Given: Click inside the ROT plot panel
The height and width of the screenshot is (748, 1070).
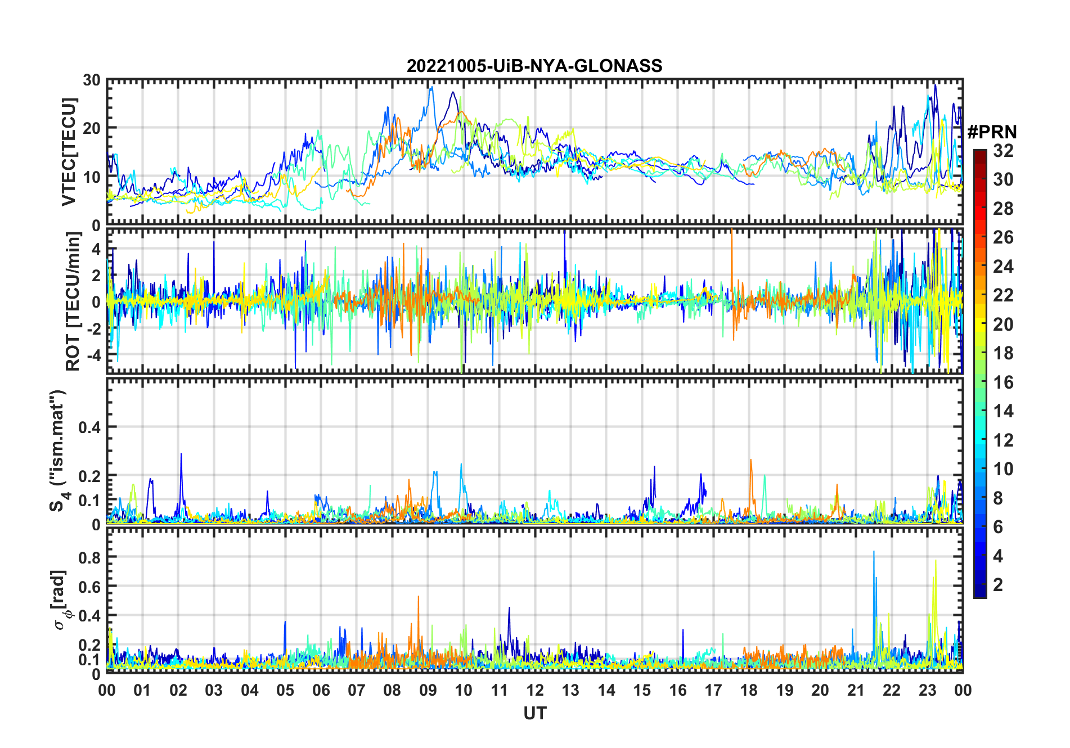Looking at the screenshot, I should click(x=535, y=301).
